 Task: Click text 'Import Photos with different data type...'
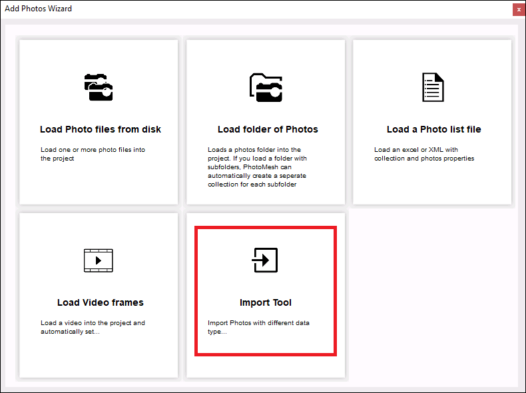point(258,327)
